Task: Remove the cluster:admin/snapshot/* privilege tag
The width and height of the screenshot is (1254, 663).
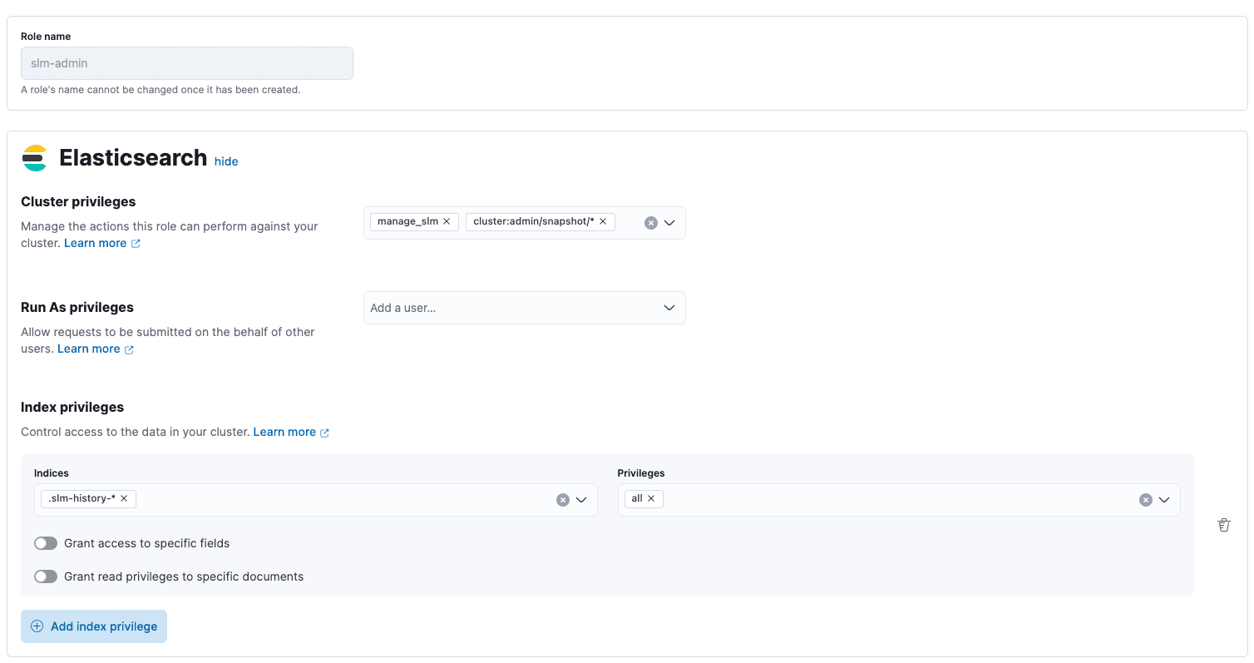Action: click(x=604, y=221)
